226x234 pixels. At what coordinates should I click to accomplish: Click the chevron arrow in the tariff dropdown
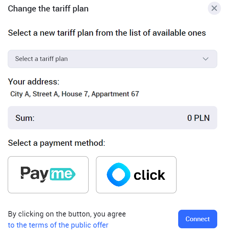[206, 59]
